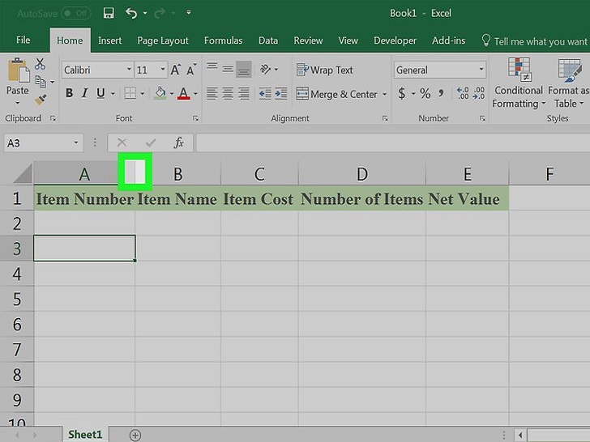The width and height of the screenshot is (590, 442).
Task: Toggle AutoSave switch
Action: point(76,14)
